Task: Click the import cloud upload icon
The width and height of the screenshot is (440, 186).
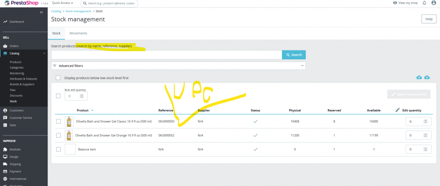Action: pos(419,77)
